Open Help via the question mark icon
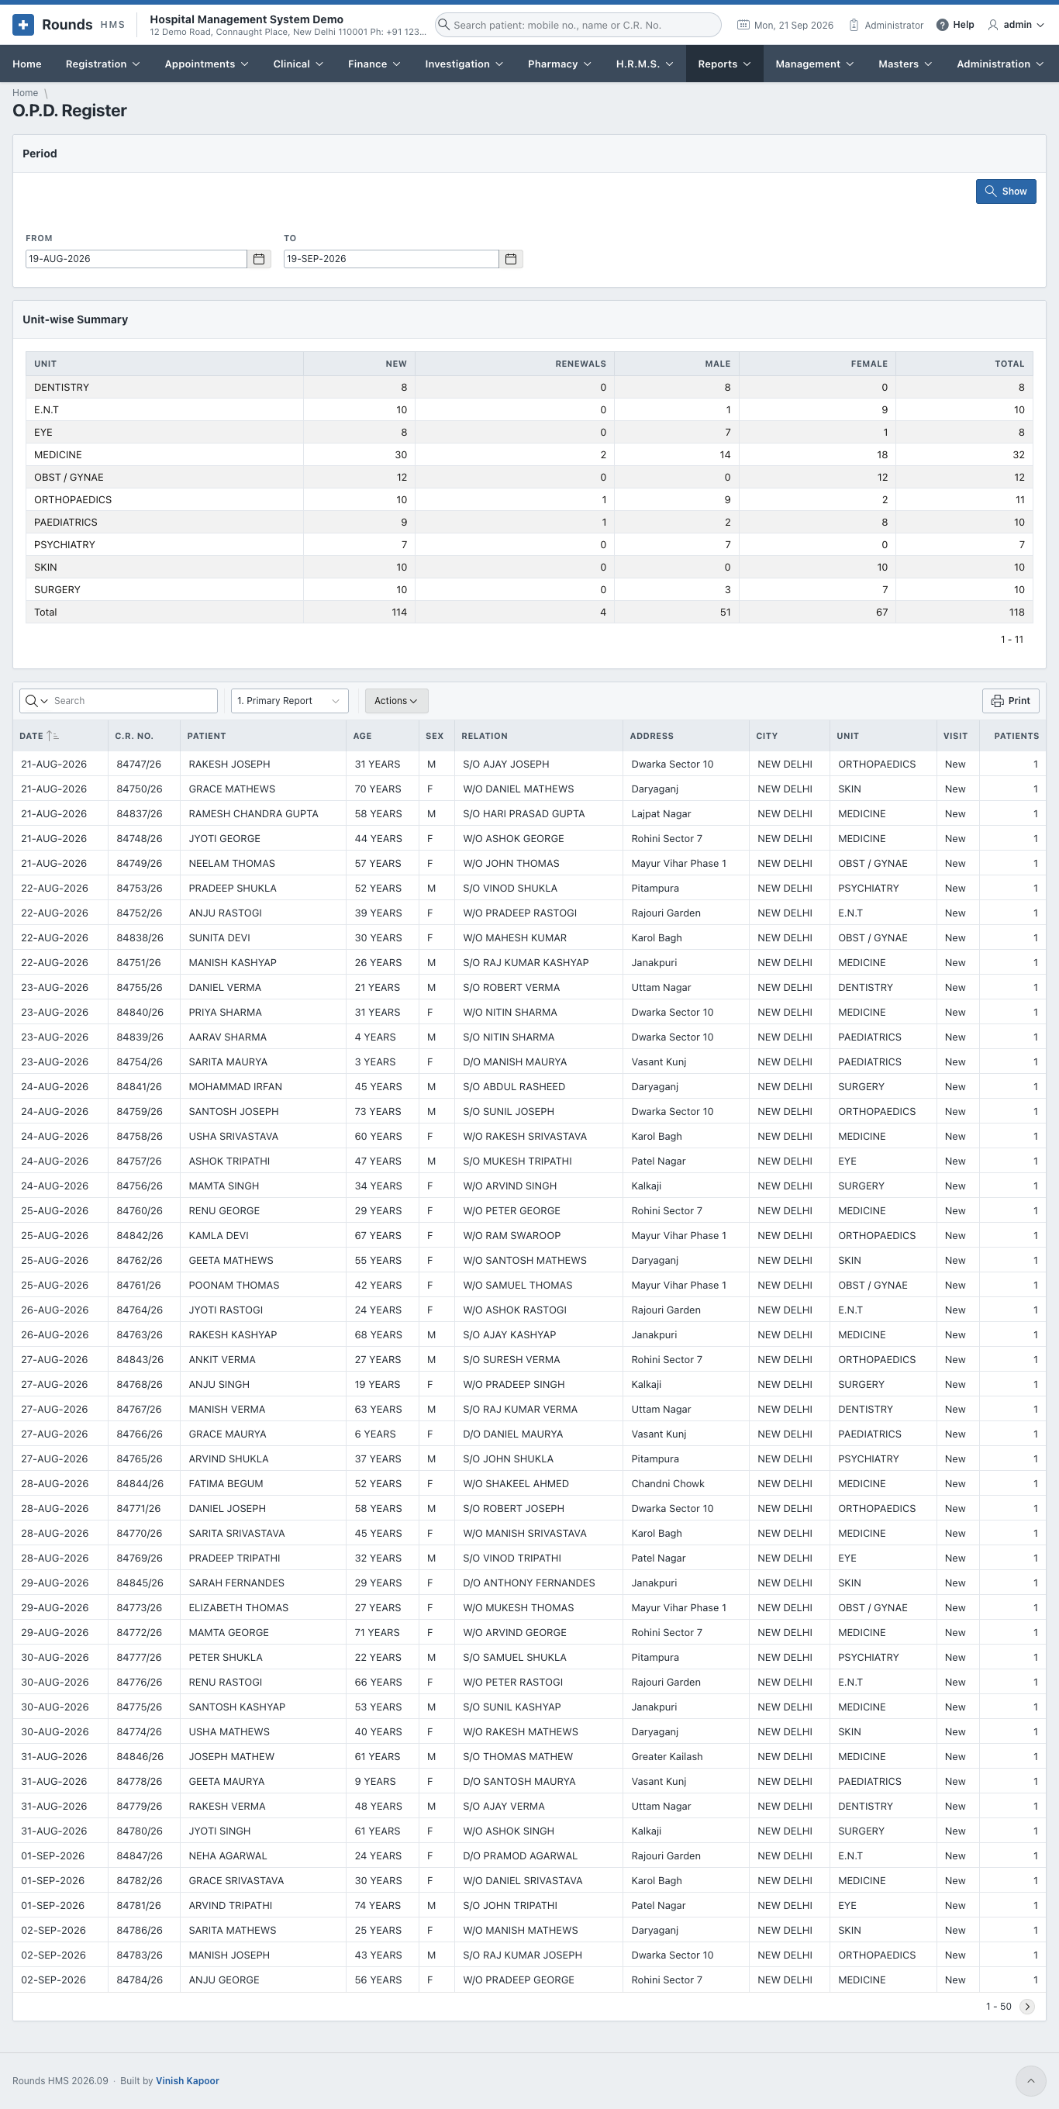The image size is (1059, 2109). point(942,26)
